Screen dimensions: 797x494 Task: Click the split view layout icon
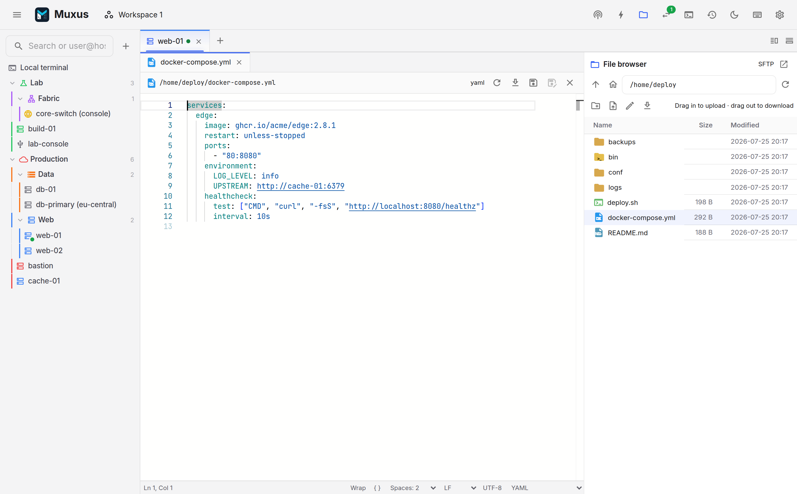tap(774, 41)
